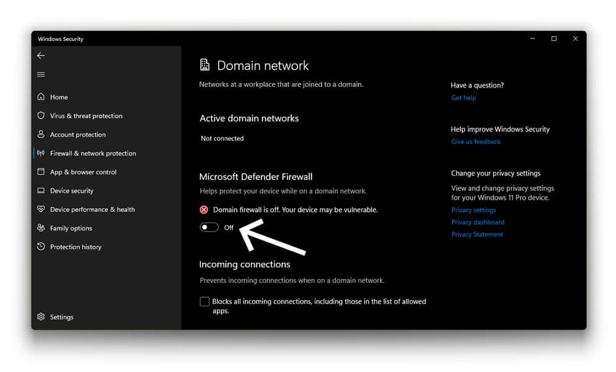The height and width of the screenshot is (372, 616).
Task: Open the hamburger navigation menu icon
Action: pyautogui.click(x=41, y=74)
